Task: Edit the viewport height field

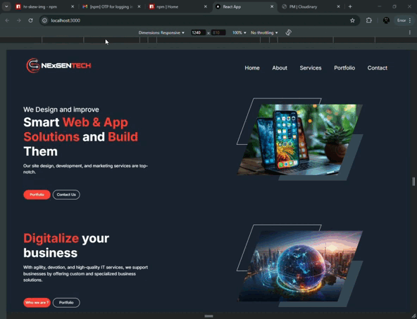Action: pyautogui.click(x=218, y=32)
